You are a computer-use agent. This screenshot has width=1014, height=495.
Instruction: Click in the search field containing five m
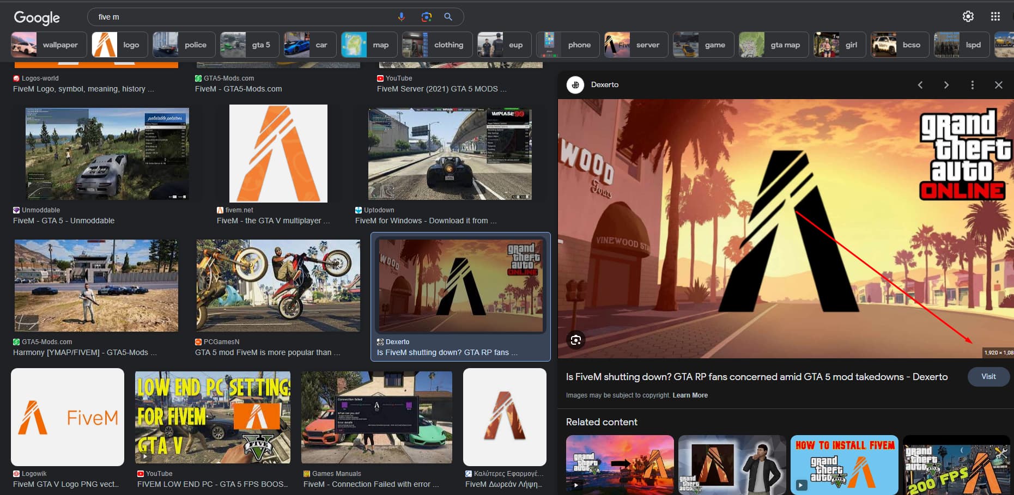240,17
